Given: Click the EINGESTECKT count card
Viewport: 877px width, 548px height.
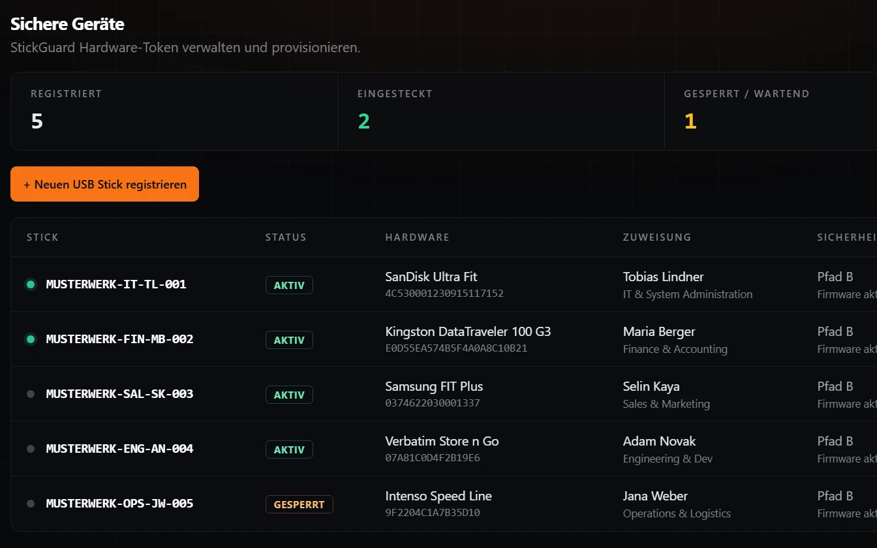Looking at the screenshot, I should pyautogui.click(x=501, y=112).
